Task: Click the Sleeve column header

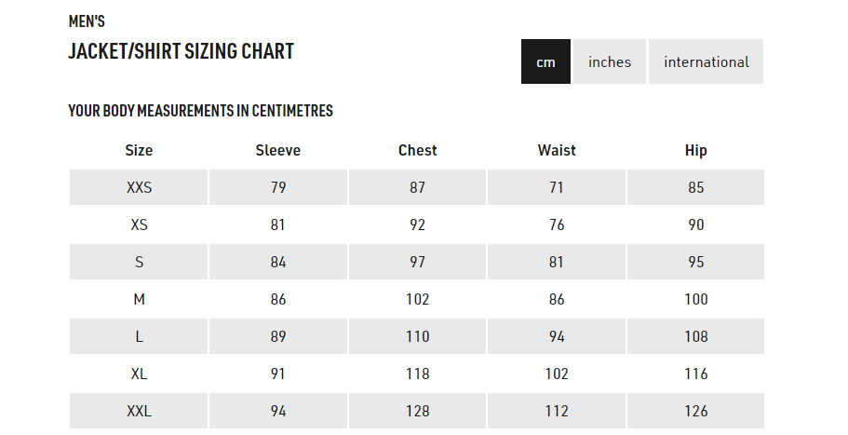Action: pos(278,150)
